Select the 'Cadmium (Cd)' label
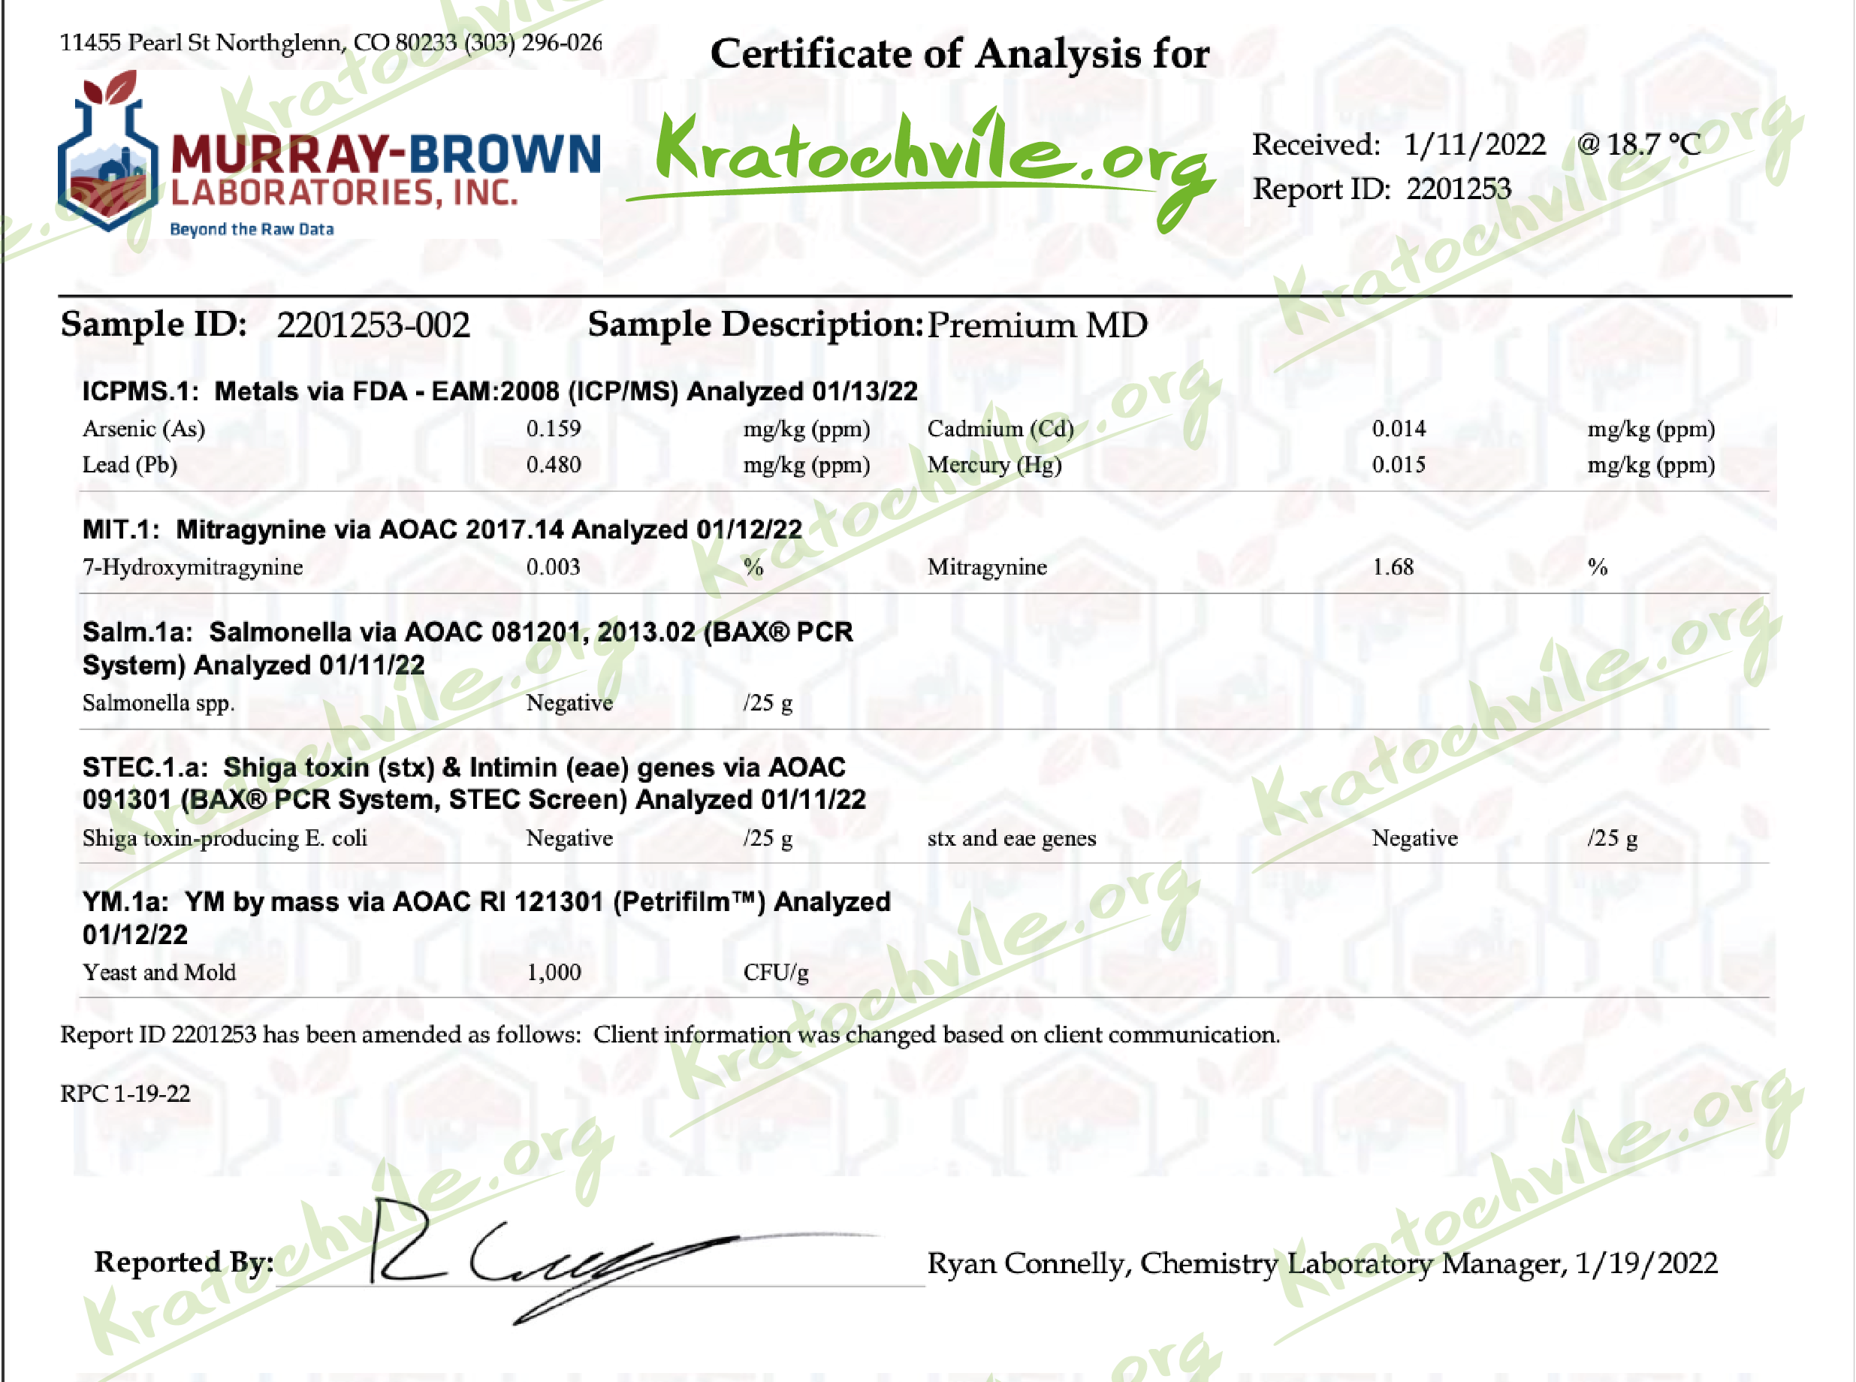1856x1382 pixels. click(1000, 429)
